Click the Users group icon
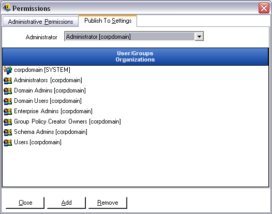The width and height of the screenshot is (272, 214). point(8,143)
